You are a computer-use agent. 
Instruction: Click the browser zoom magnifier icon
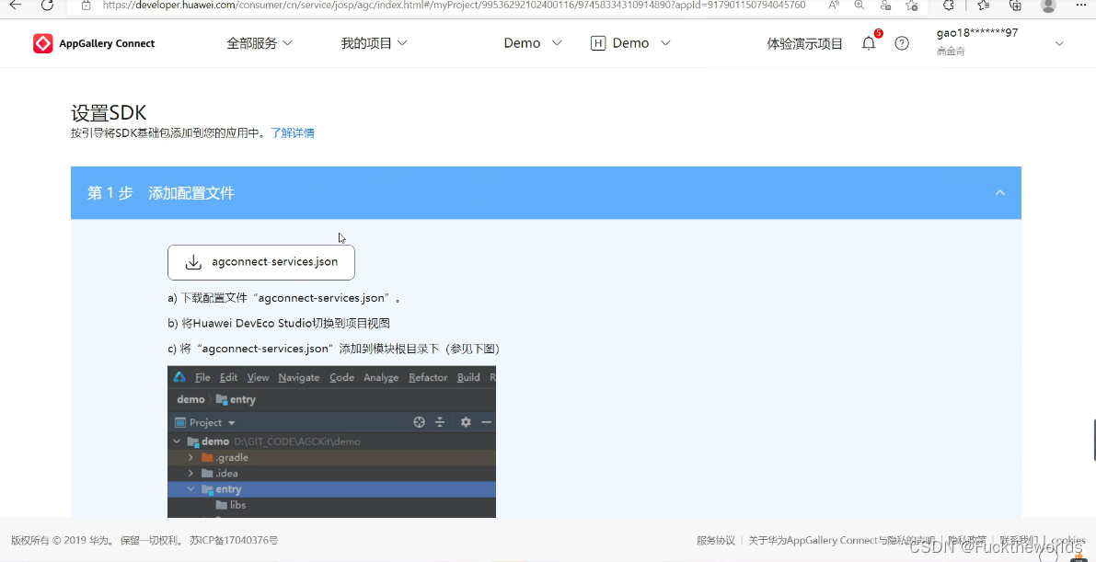[x=859, y=5]
